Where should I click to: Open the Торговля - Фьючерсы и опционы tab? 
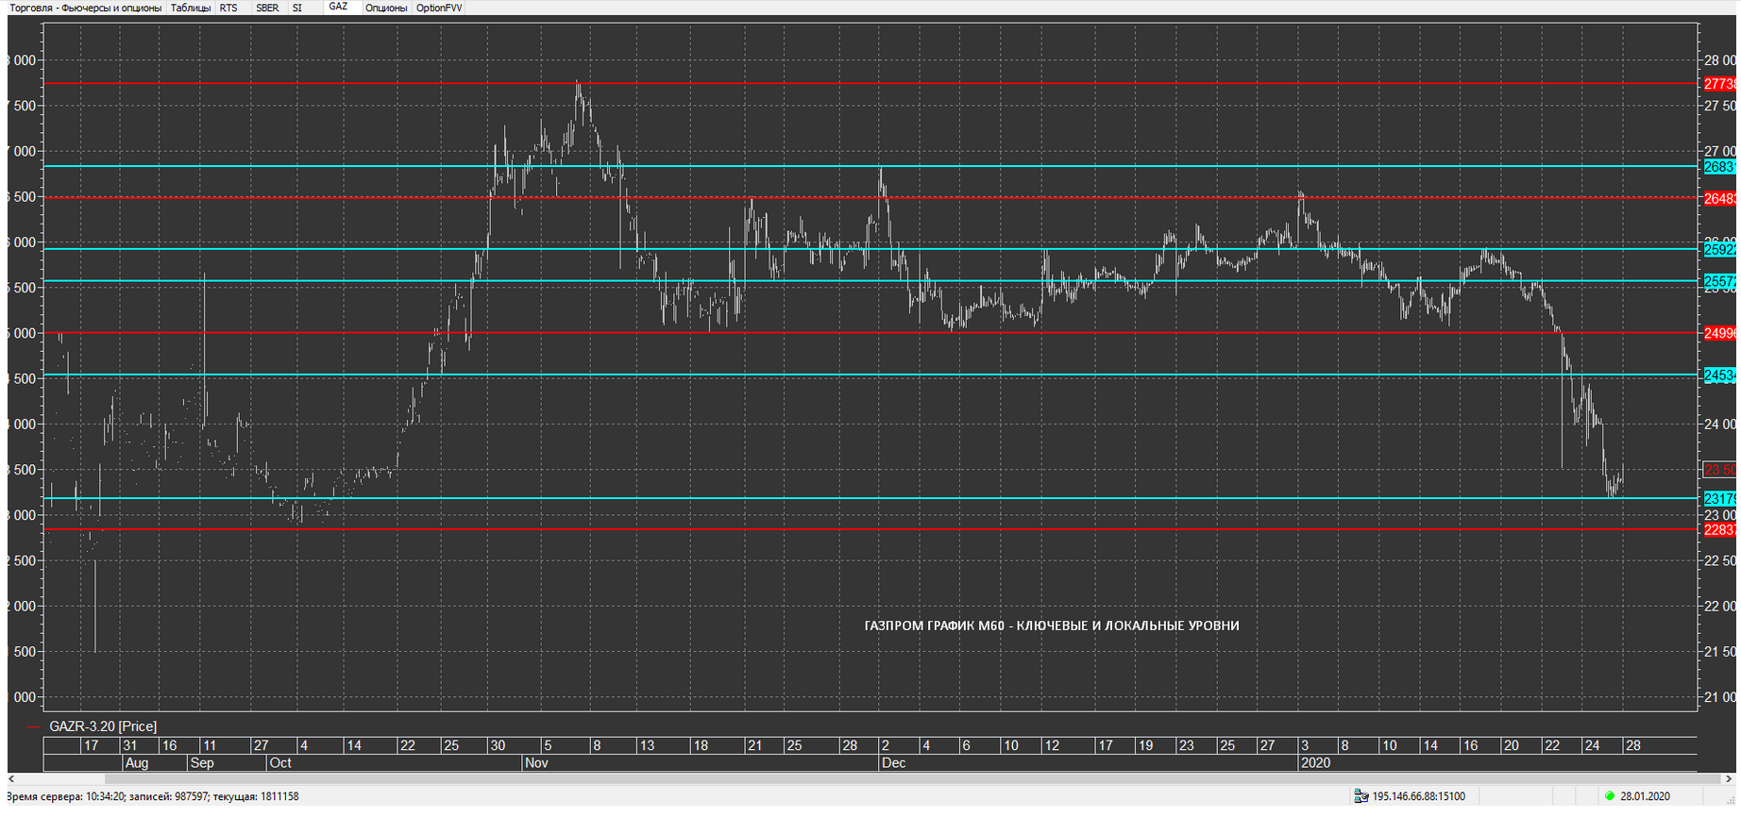click(86, 8)
